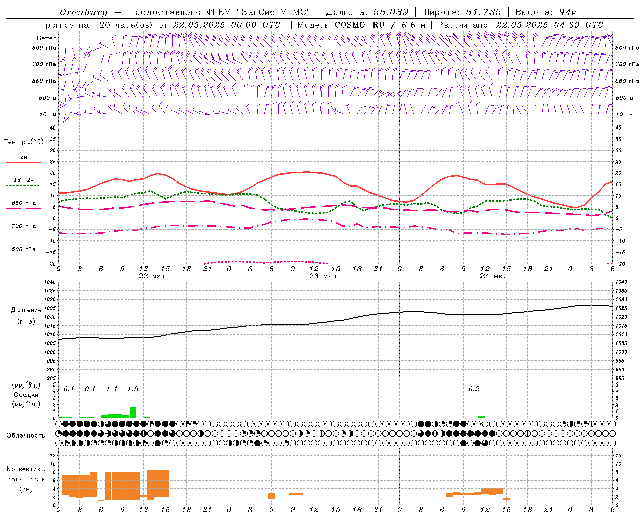This screenshot has width=642, height=514.
Task: Click the "23 мая" date label
Action: (x=323, y=276)
